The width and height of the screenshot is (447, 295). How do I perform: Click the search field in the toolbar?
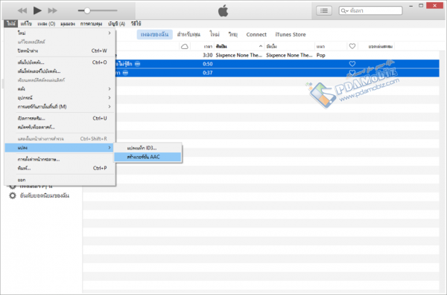(x=370, y=10)
